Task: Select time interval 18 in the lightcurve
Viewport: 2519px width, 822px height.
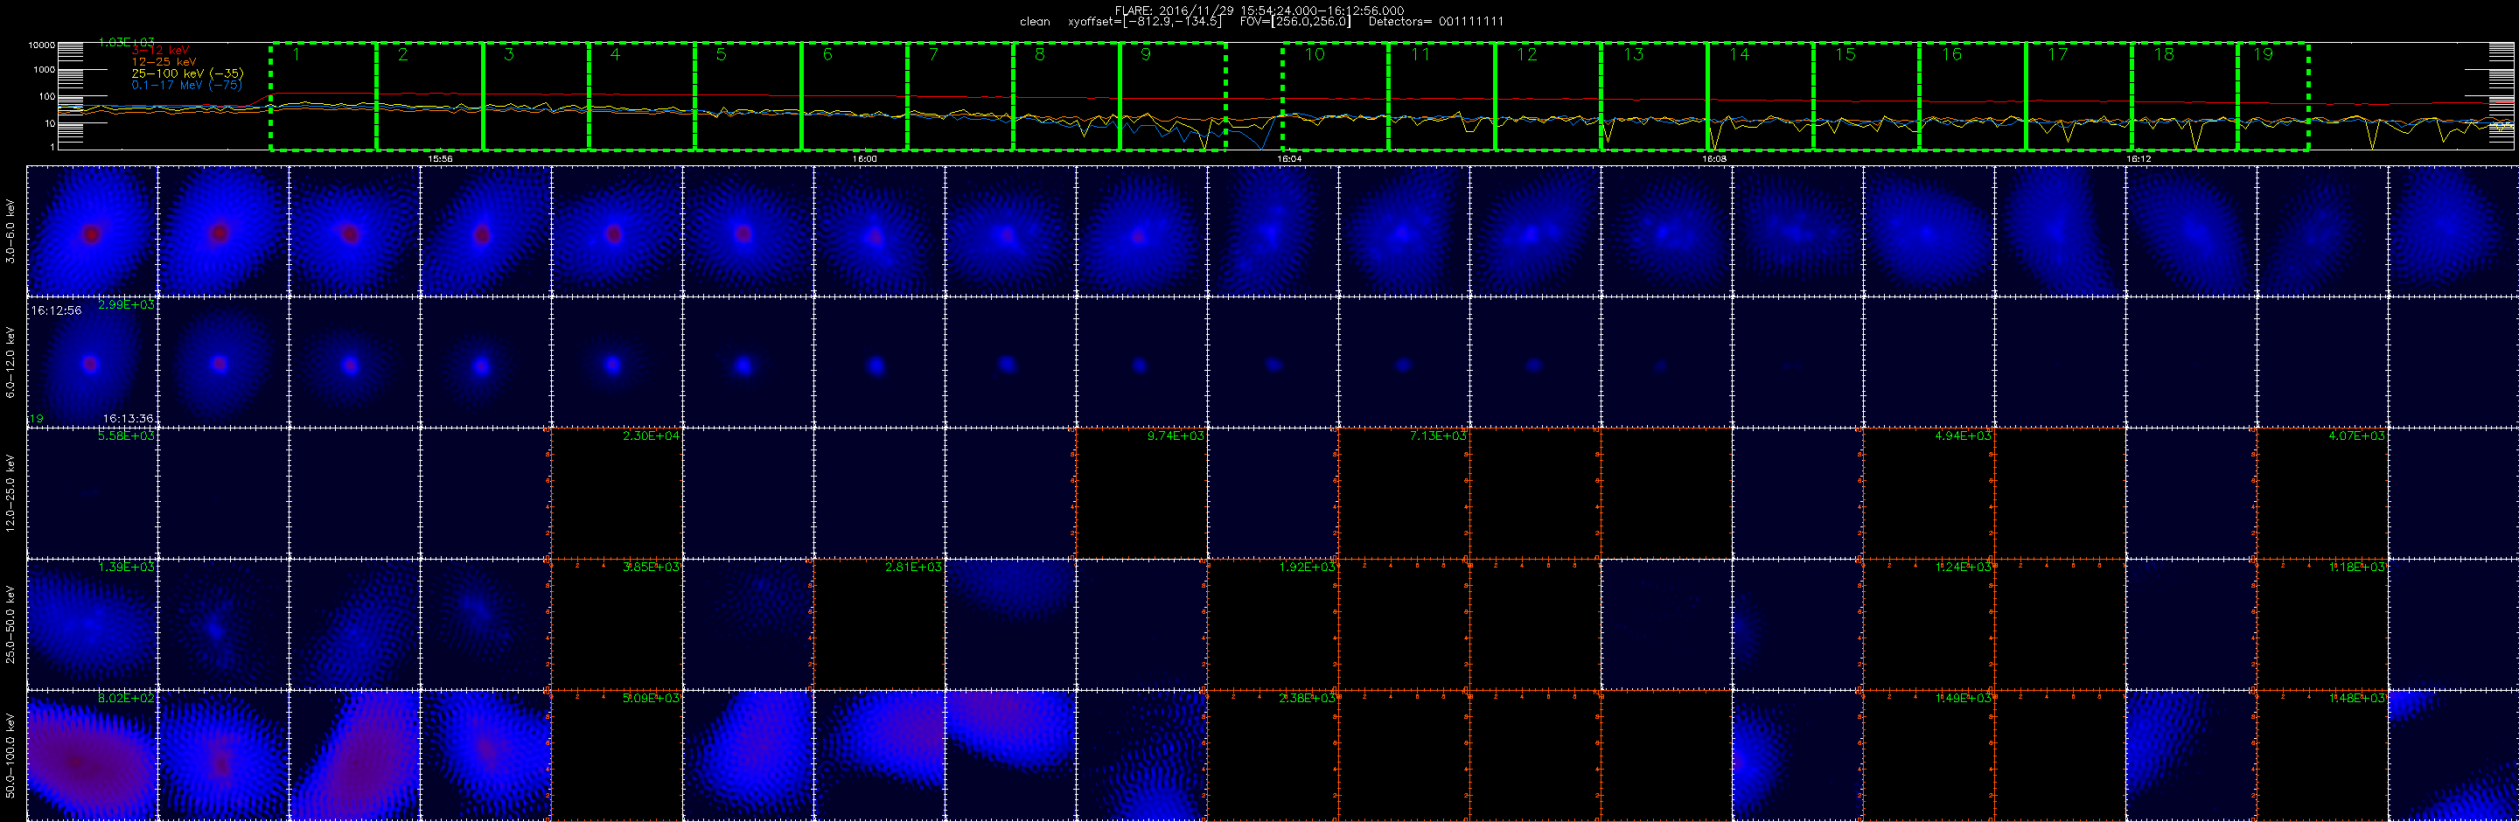Action: pos(2185,97)
